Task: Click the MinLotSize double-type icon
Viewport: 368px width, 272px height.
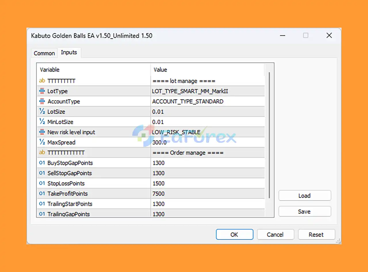Action: point(42,122)
